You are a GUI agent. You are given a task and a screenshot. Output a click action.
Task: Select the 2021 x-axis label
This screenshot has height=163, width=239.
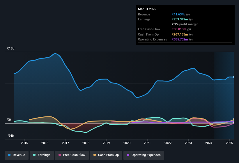click(x=147, y=143)
